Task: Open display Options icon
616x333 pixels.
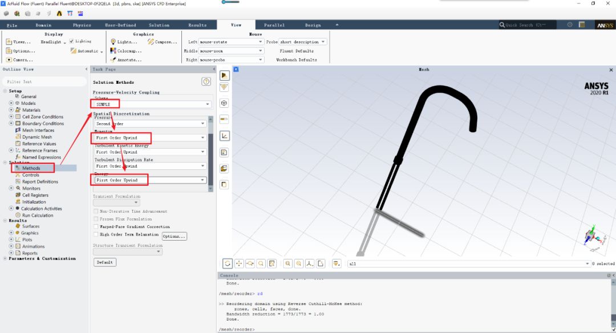Action: pyautogui.click(x=9, y=51)
